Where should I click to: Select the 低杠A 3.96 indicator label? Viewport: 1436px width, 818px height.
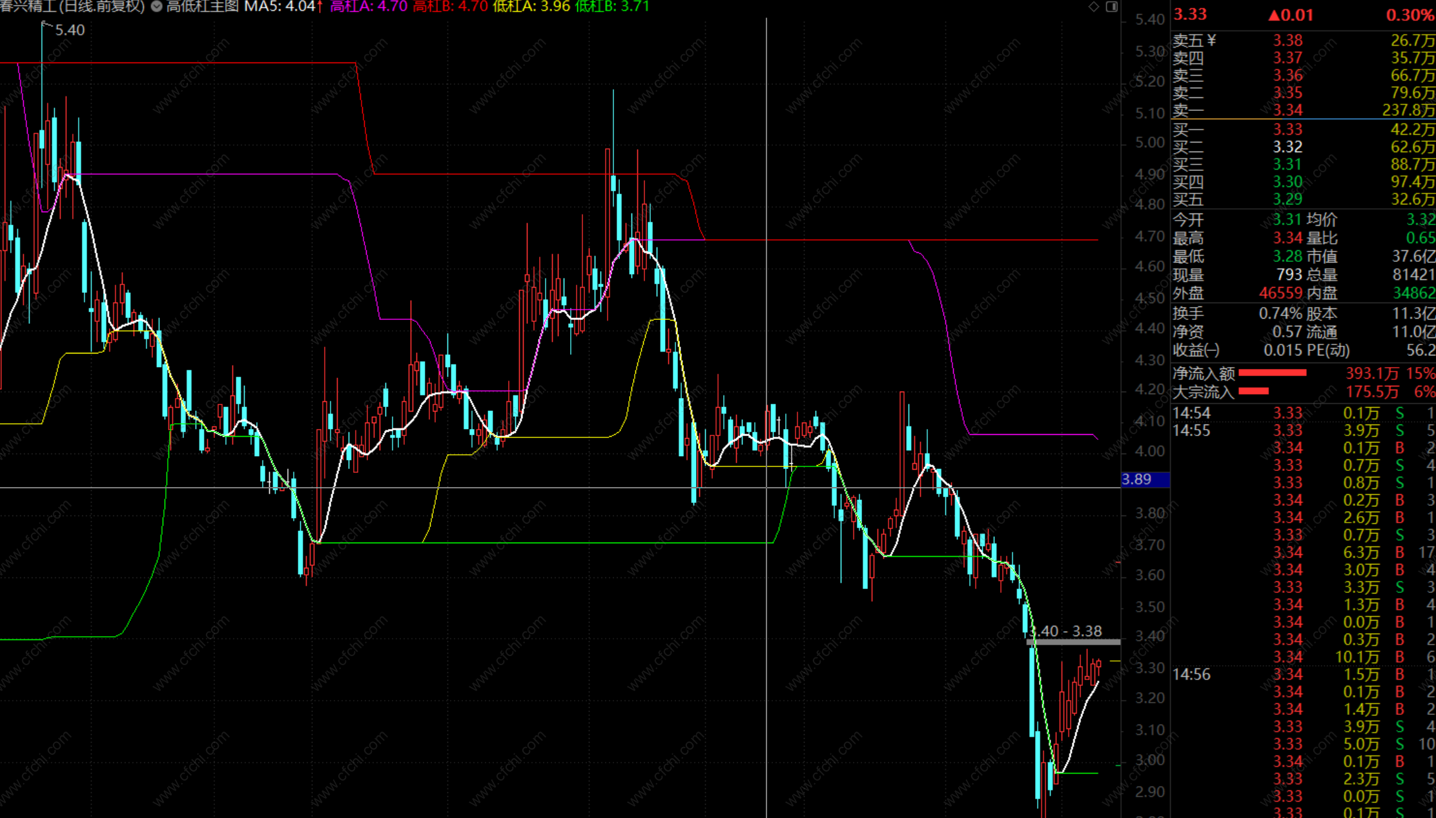pos(531,6)
